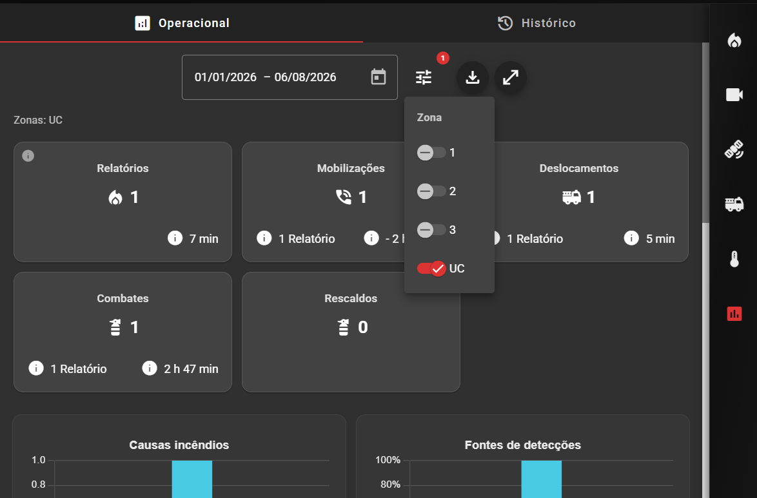The width and height of the screenshot is (757, 498).
Task: Open the fire truck section in sidebar
Action: click(734, 204)
